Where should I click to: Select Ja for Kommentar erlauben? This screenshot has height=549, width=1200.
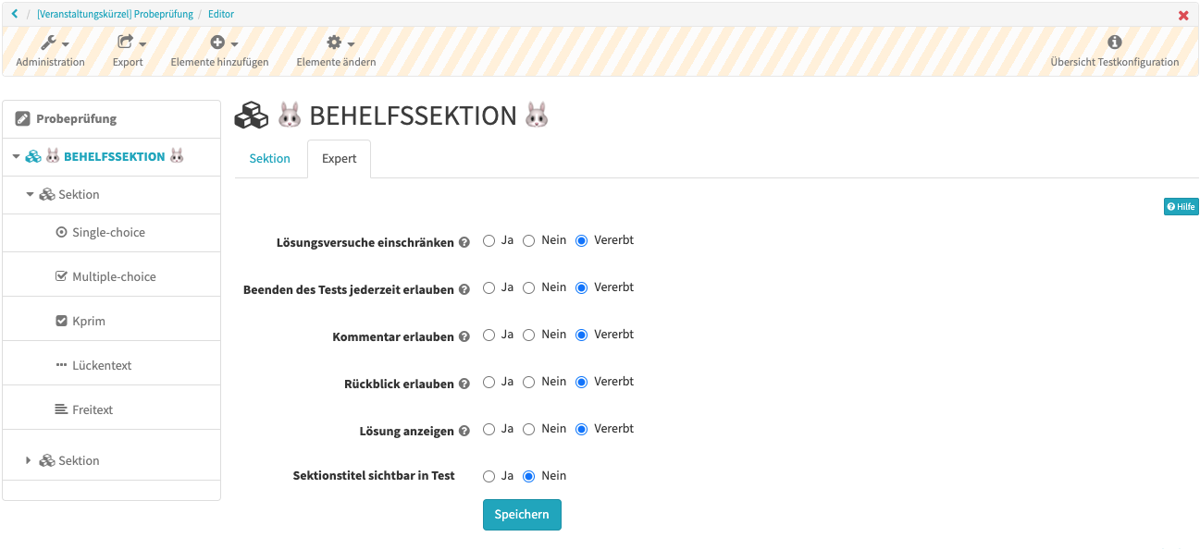[x=489, y=335]
